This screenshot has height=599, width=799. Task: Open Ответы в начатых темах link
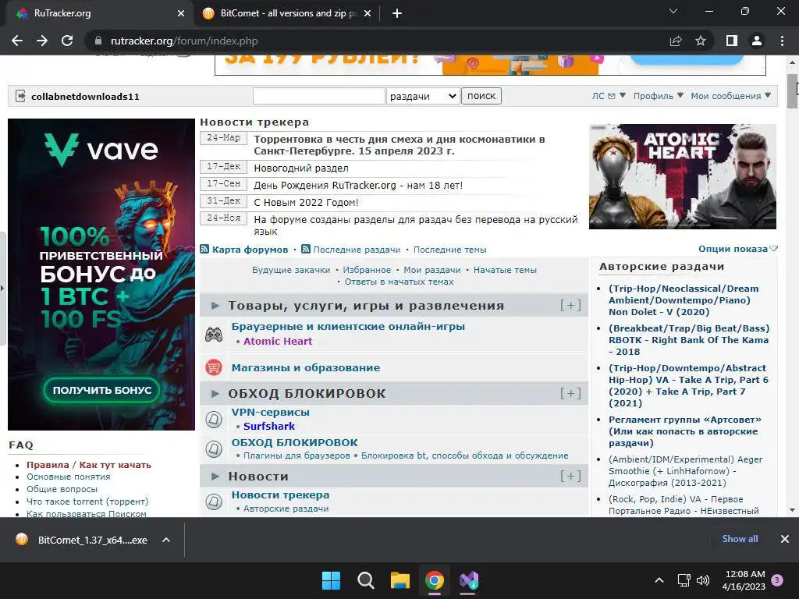(x=399, y=282)
